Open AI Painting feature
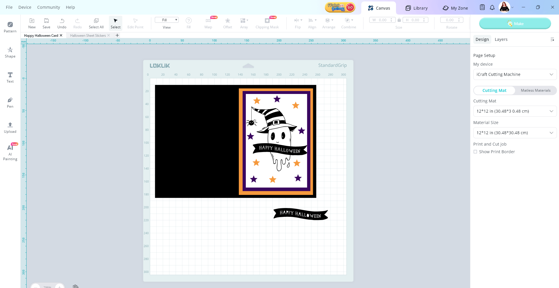The width and height of the screenshot is (559, 288). [10, 152]
